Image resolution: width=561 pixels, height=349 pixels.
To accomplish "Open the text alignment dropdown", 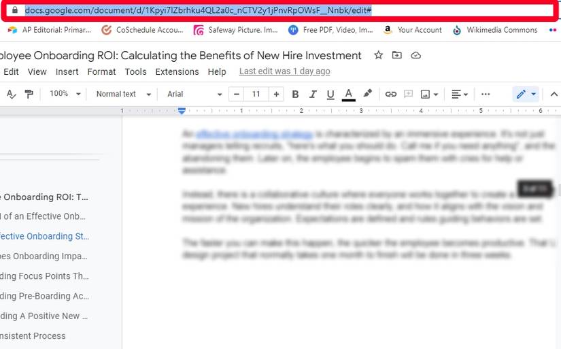I will [460, 95].
